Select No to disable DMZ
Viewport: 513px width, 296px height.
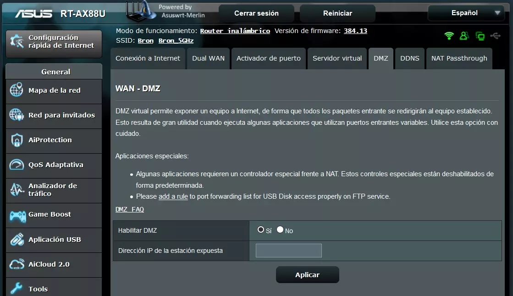click(x=279, y=230)
